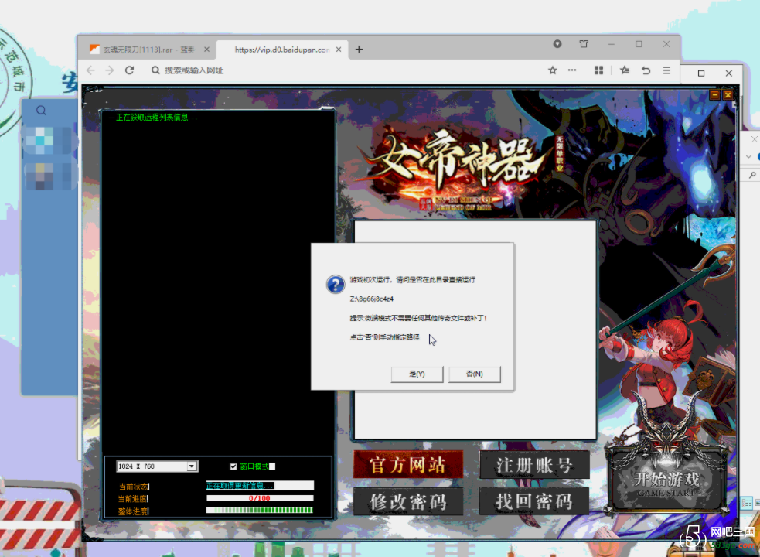Click the browser undo arrow icon
The image size is (760, 557).
click(x=646, y=70)
